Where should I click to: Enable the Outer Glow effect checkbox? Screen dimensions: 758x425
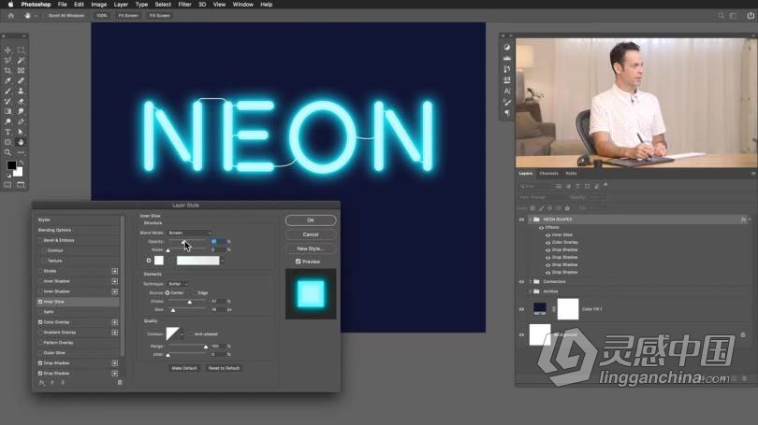pyautogui.click(x=40, y=352)
